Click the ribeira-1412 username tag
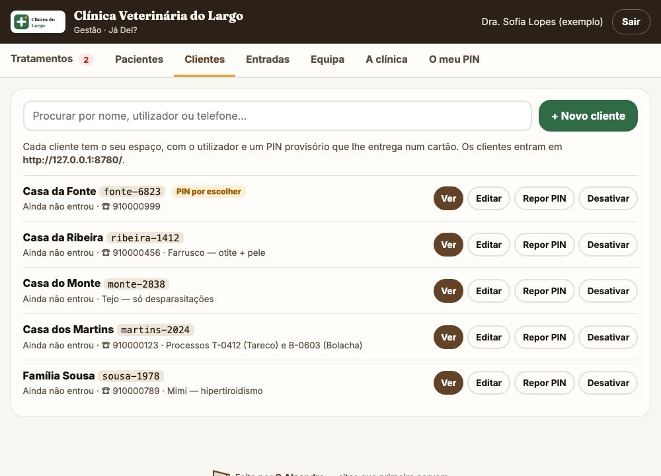This screenshot has height=476, width=661. (x=145, y=238)
